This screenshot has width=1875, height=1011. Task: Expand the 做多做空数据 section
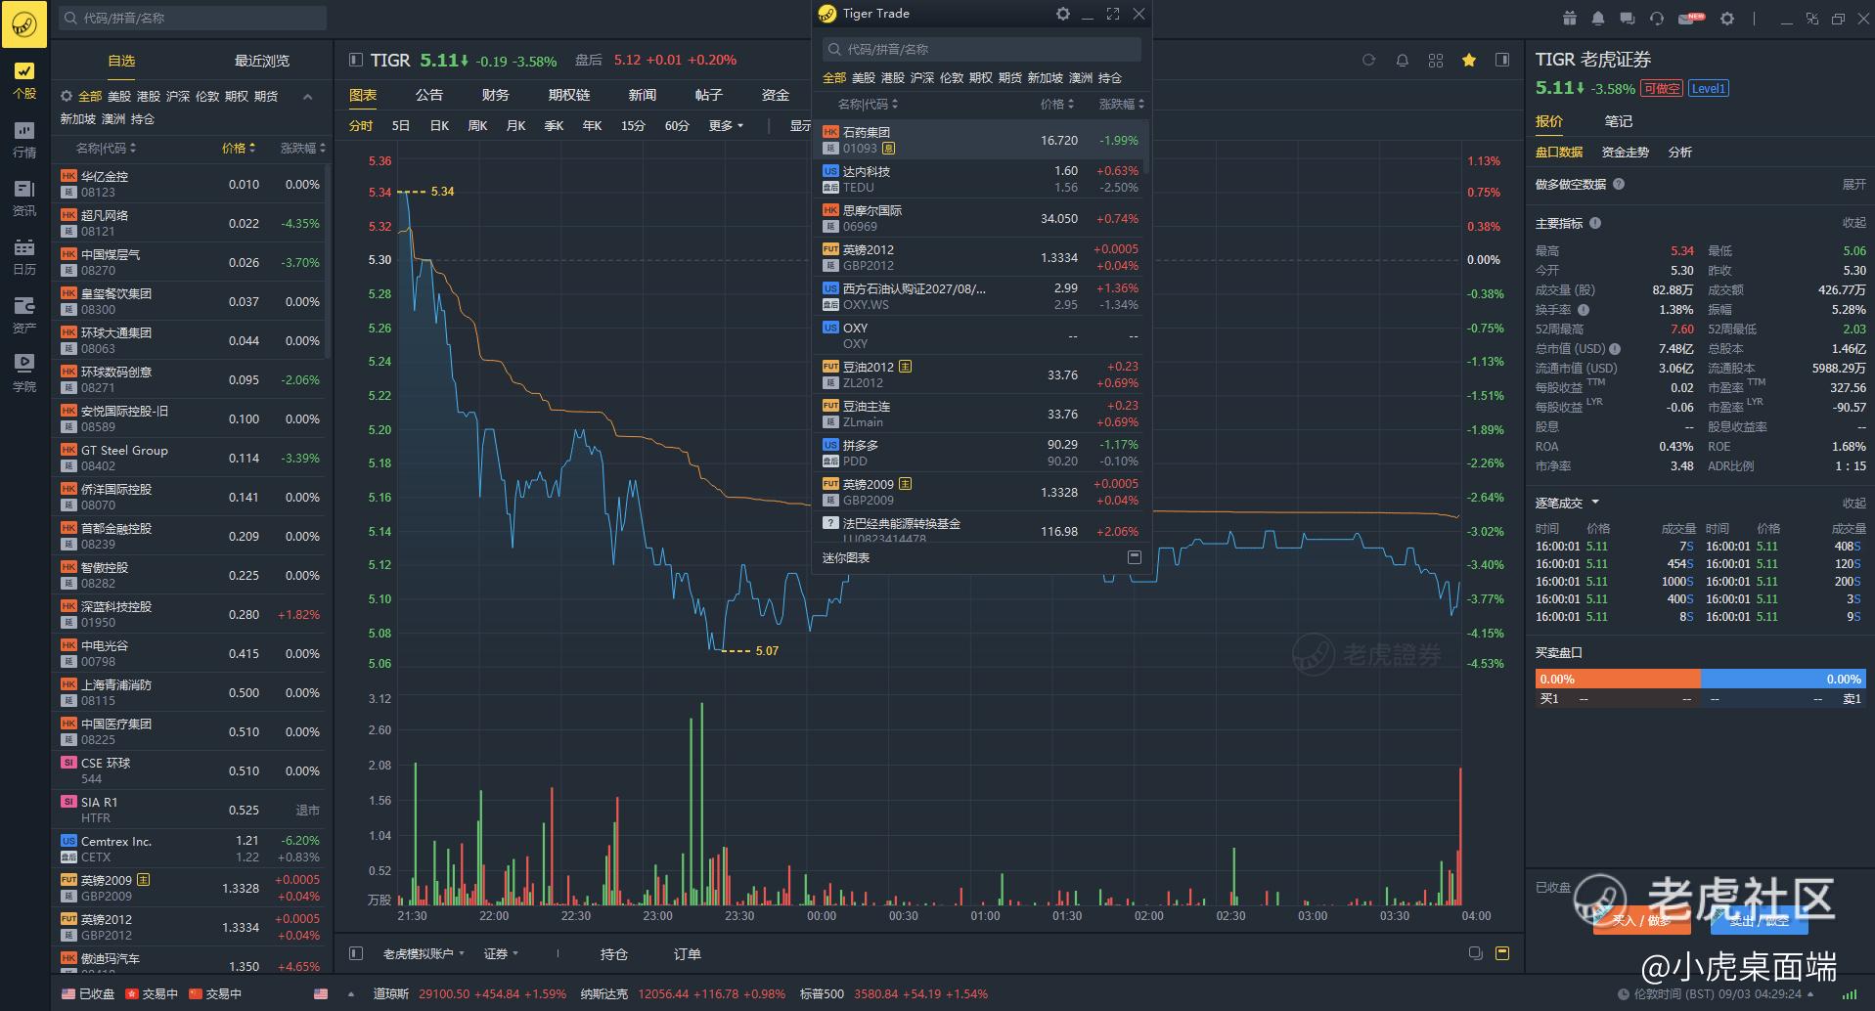1853,184
